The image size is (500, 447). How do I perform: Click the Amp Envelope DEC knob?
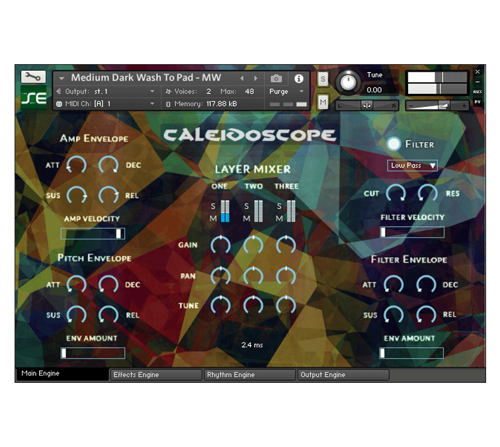tap(108, 165)
